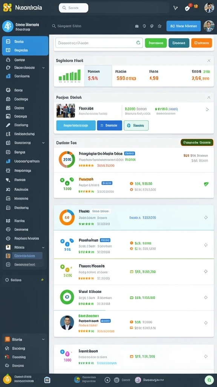
Task: Open the top highlighted item in the sidebar
Action: (25, 42)
